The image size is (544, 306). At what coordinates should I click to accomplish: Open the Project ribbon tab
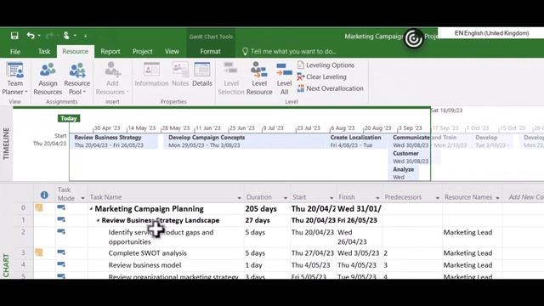pos(142,51)
